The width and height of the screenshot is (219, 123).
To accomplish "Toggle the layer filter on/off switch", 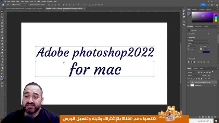I will [x=212, y=72].
